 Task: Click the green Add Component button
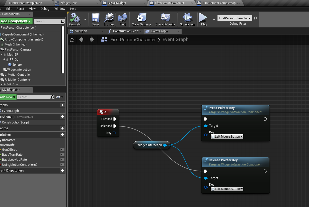pos(15,21)
